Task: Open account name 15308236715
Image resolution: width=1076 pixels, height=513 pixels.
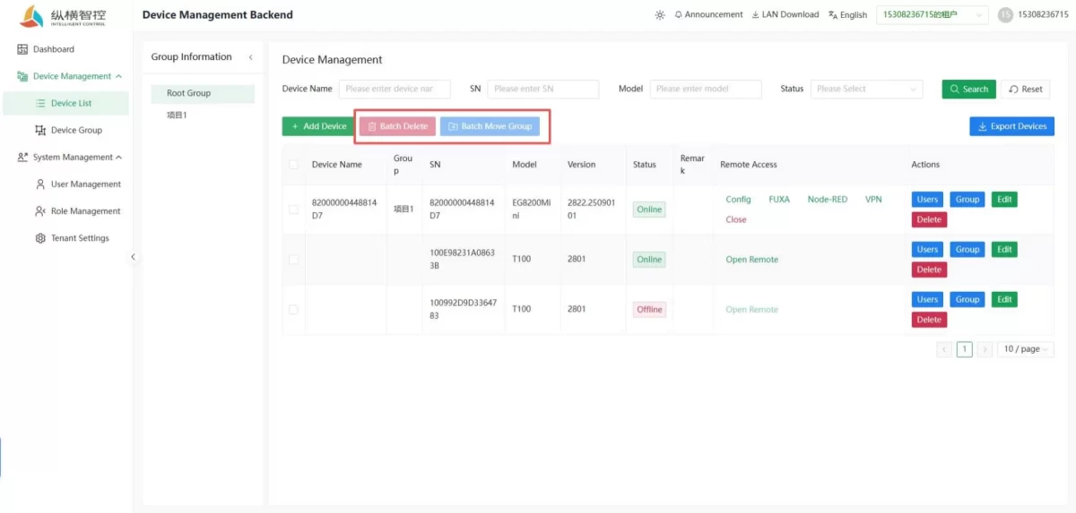Action: pos(1043,15)
